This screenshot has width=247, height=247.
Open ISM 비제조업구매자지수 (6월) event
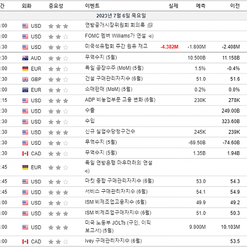[x=118, y=213]
